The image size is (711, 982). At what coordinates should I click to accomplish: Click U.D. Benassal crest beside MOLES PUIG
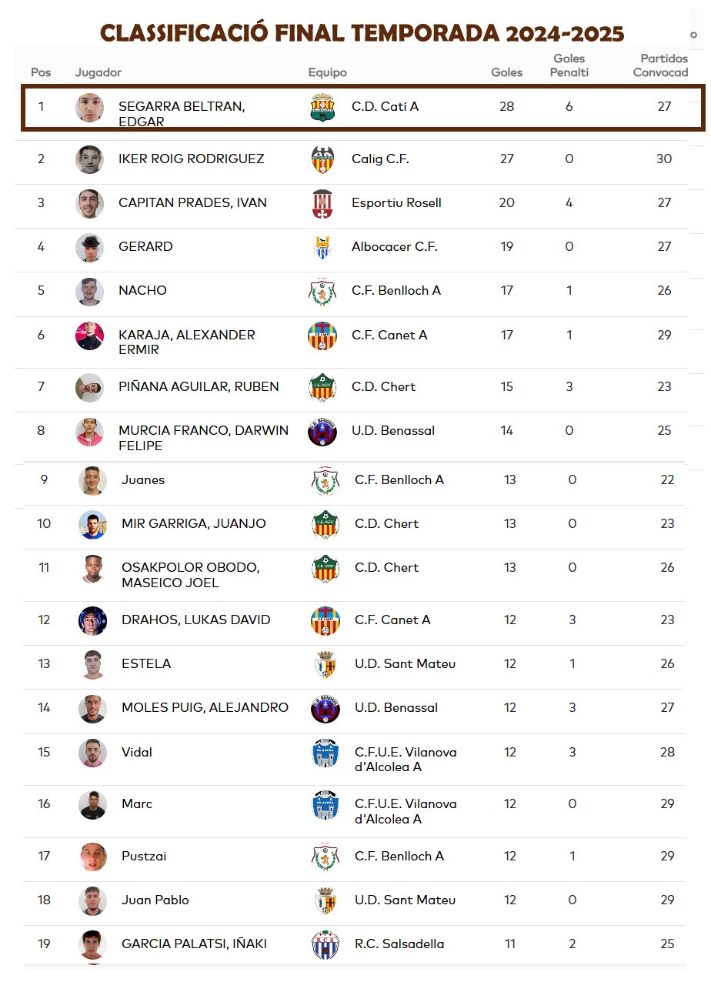coord(325,708)
